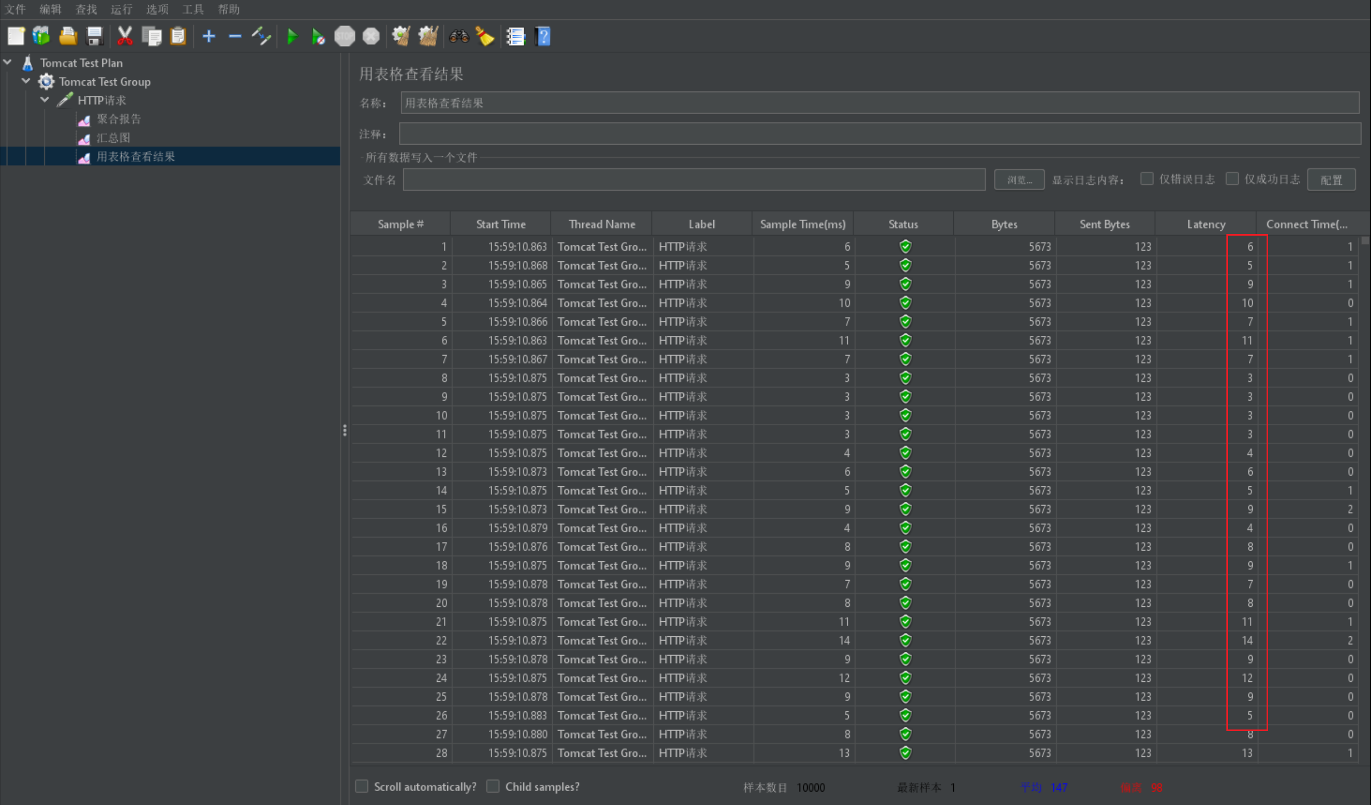
Task: Click the Cut scissors icon
Action: click(x=125, y=36)
